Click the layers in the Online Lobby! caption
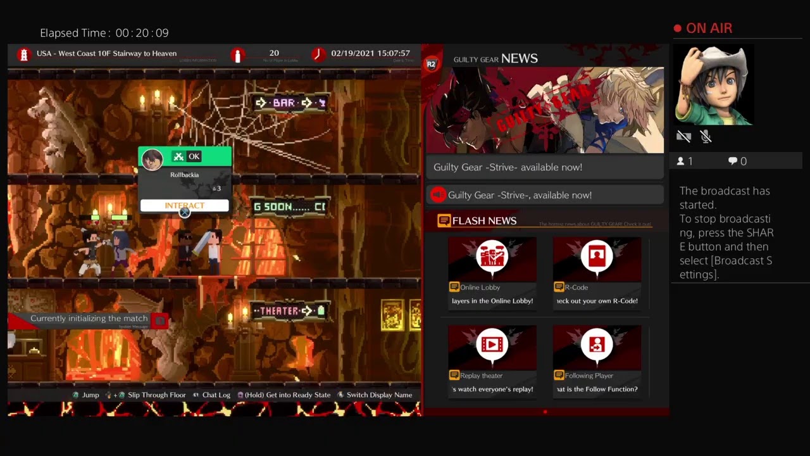This screenshot has width=810, height=456. 492,301
